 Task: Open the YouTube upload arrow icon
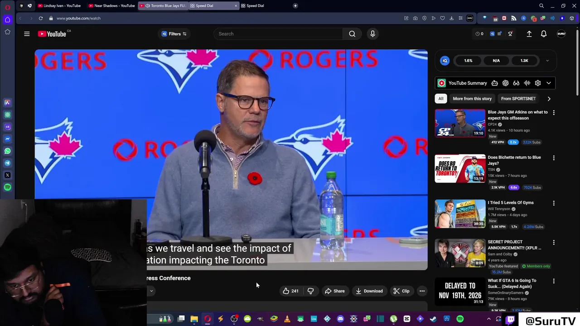529,34
